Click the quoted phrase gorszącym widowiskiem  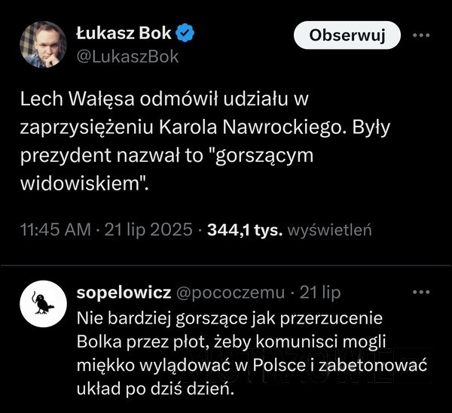(x=166, y=169)
